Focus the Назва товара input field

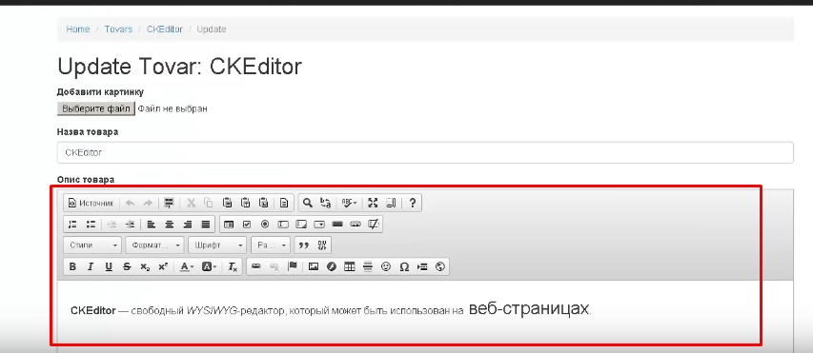[425, 152]
